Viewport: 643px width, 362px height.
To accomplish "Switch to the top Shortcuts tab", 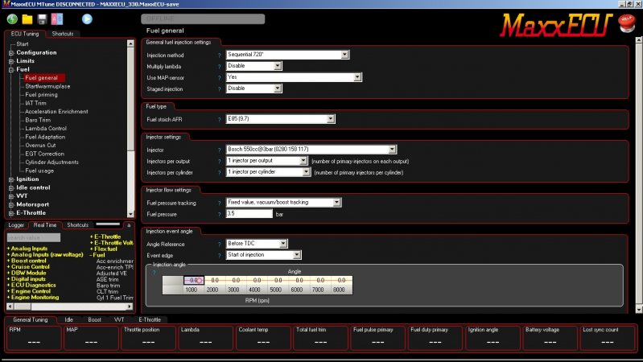I will point(63,34).
